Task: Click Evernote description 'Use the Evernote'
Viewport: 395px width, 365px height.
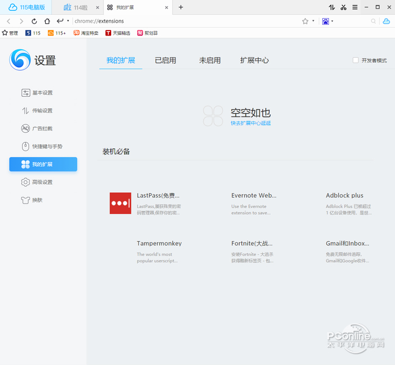Action: click(x=249, y=206)
